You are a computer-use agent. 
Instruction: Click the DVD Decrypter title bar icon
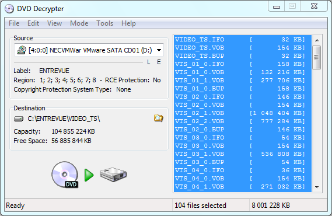[x=9, y=9]
